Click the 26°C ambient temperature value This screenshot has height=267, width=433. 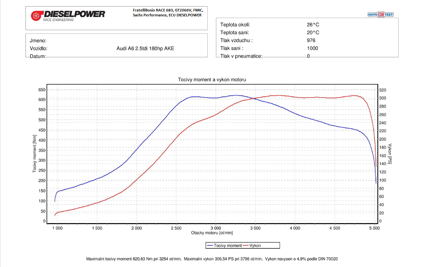[313, 25]
